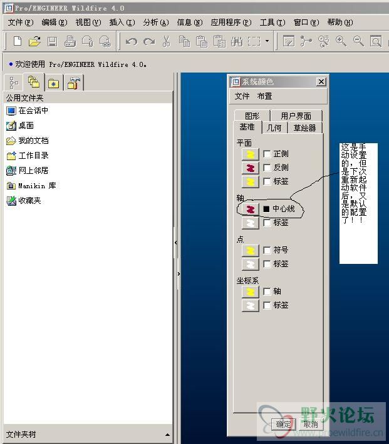Click the Find binoculars icon
The width and height of the screenshot is (389, 444).
(x=237, y=42)
